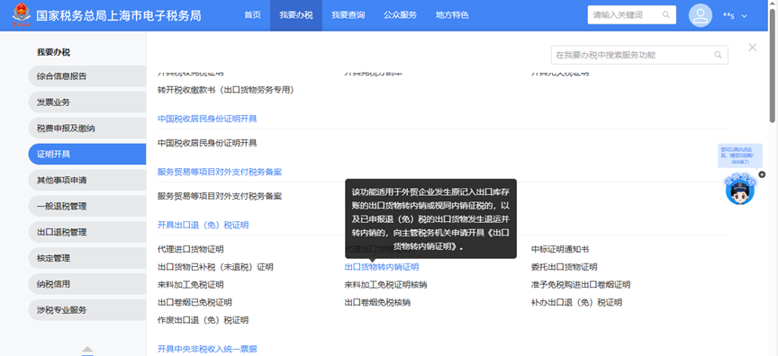
Task: Go to 首页 in top navigation
Action: pos(252,15)
